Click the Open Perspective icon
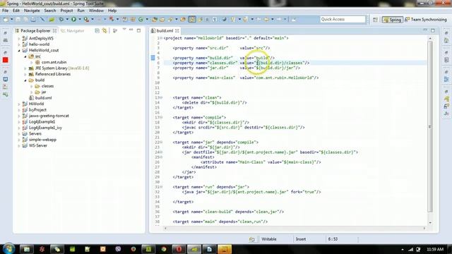This screenshot has width=452, height=254. [375, 20]
